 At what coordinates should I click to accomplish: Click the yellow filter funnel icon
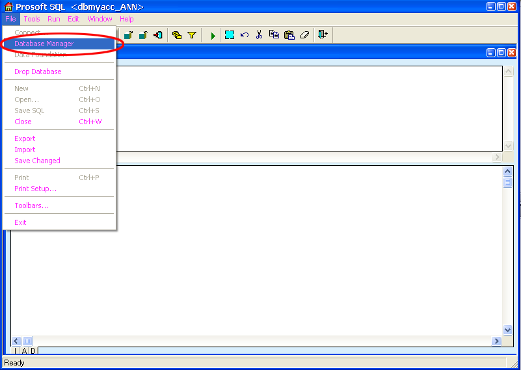pos(192,35)
